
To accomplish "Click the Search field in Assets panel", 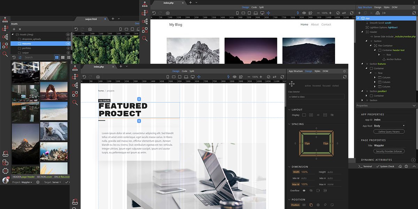I will pos(37,57).
